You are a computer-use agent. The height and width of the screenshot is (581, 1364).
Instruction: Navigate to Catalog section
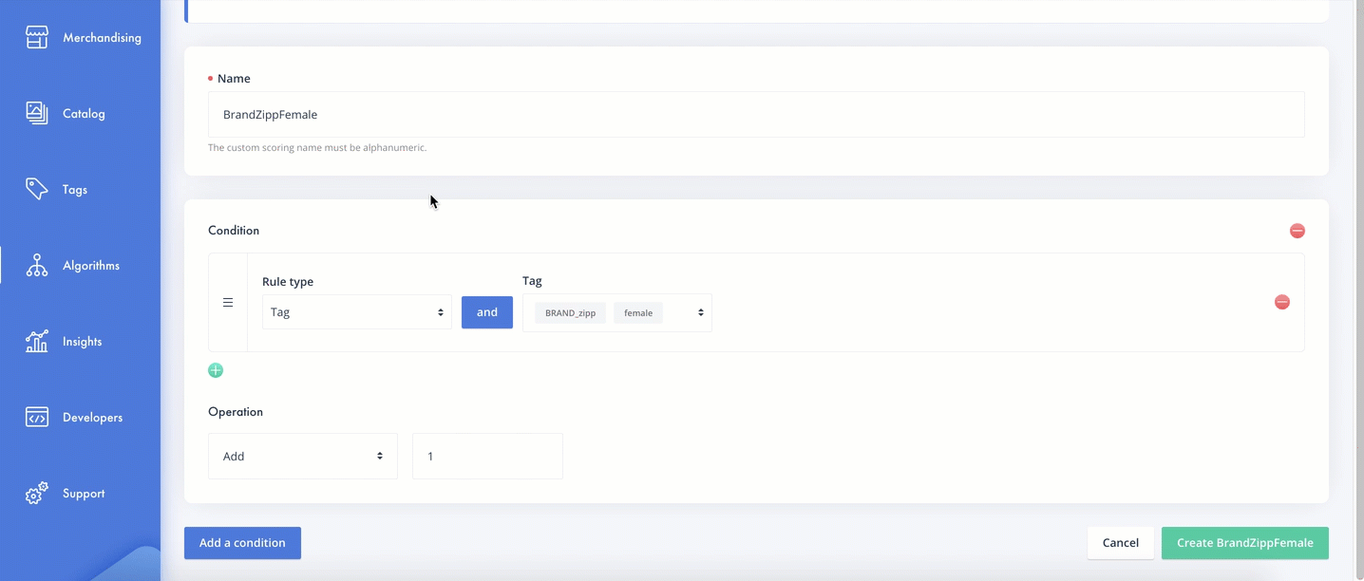pos(84,114)
